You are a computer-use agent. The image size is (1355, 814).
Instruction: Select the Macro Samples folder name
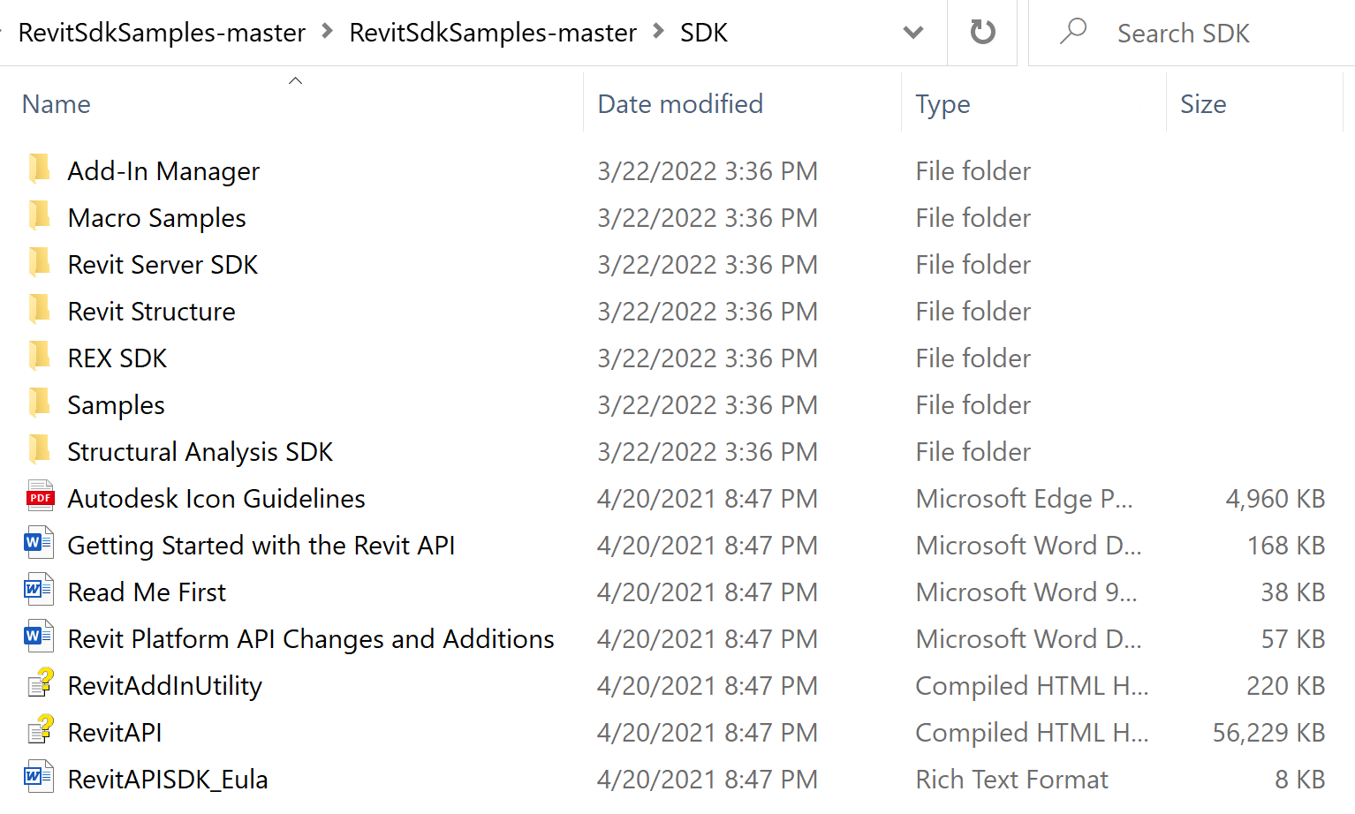156,217
